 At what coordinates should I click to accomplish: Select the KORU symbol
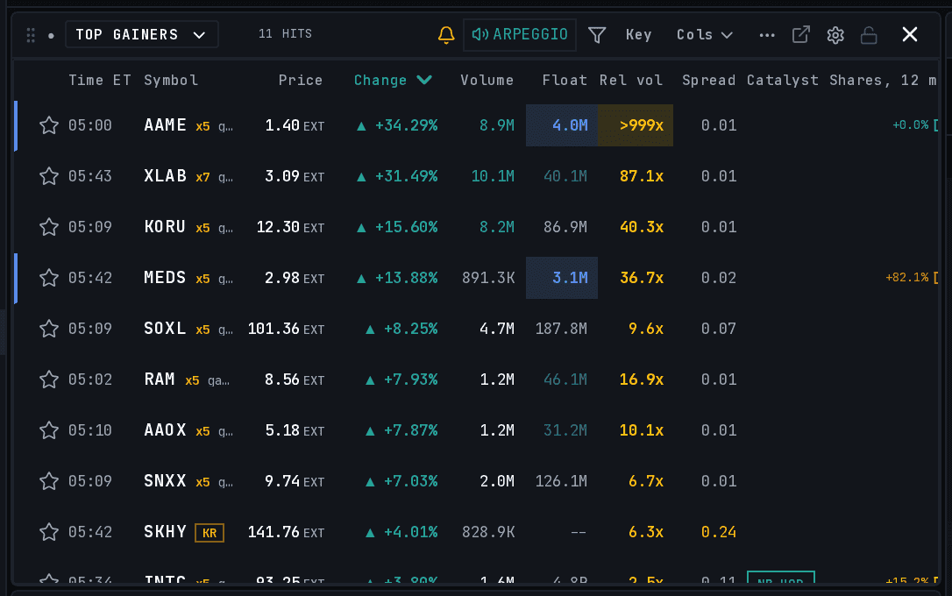165,227
